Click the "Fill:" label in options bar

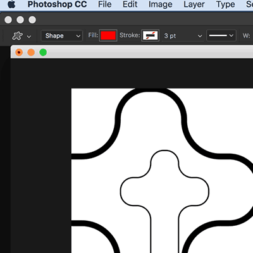click(x=93, y=35)
